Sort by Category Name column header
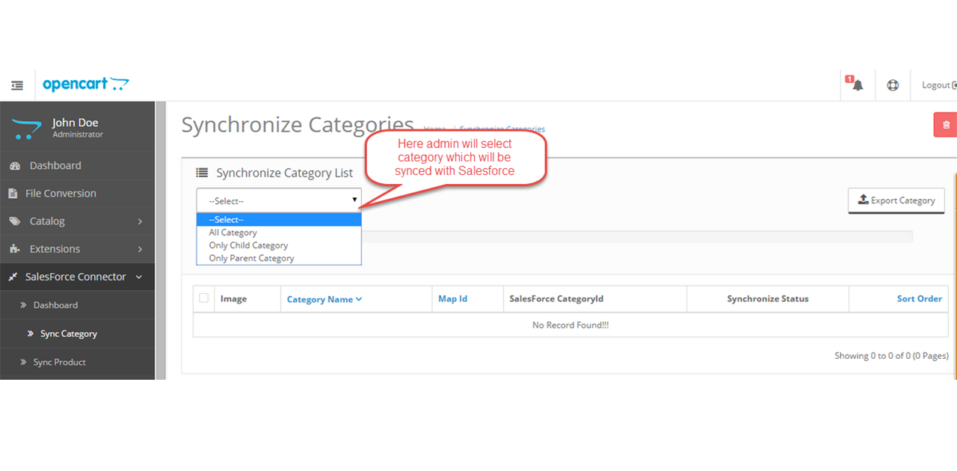Viewport: 957px width, 471px height. [x=324, y=299]
